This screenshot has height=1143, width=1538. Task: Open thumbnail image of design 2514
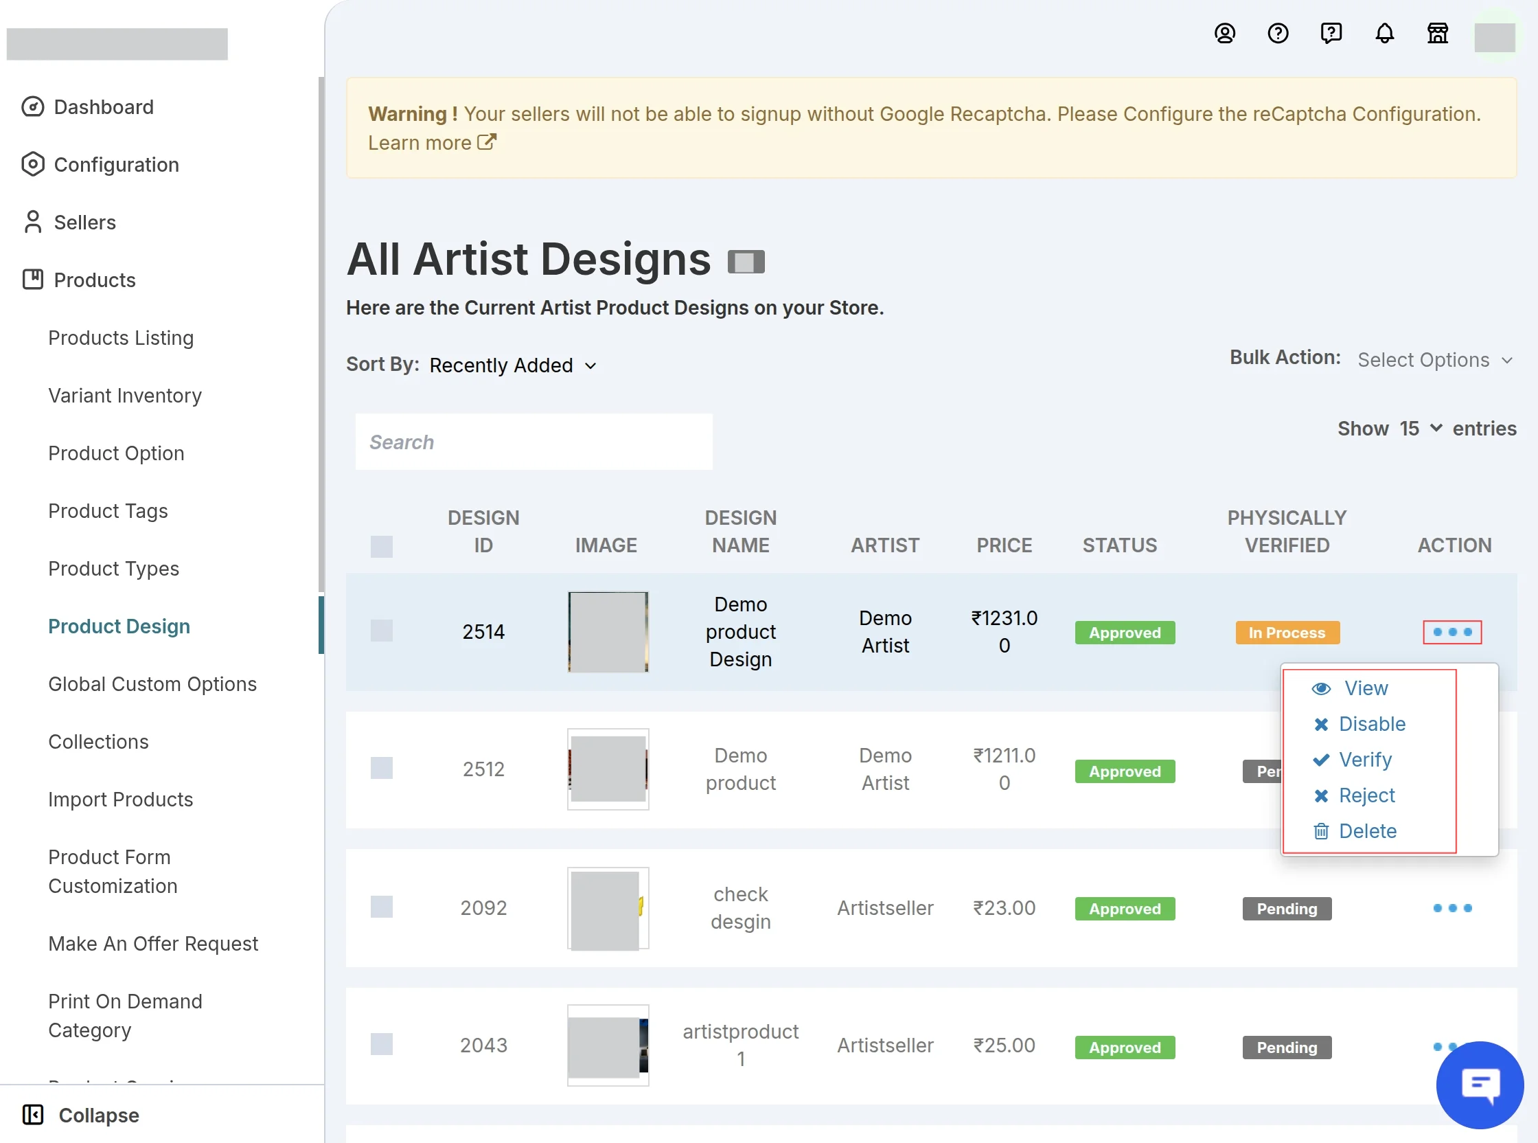(x=608, y=632)
